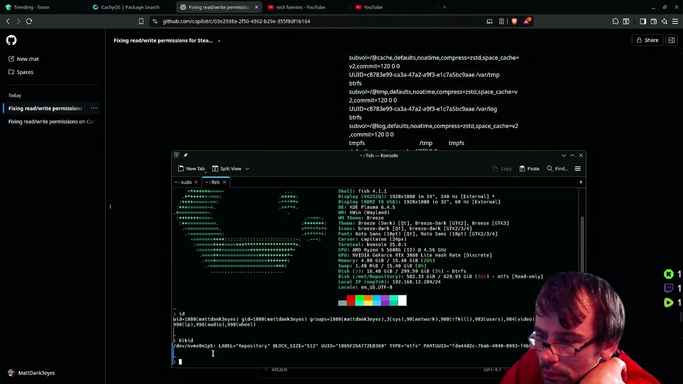Toggle the Copilot side panel icon
The image size is (683, 384).
[672, 40]
